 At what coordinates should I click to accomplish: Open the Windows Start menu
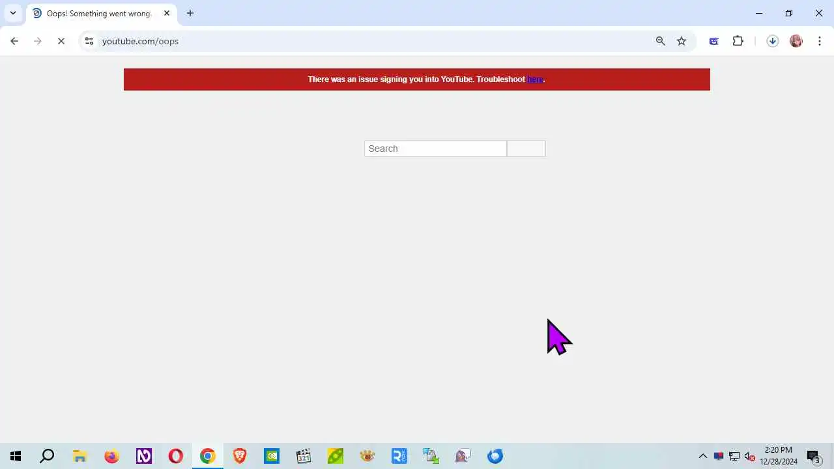click(x=16, y=456)
